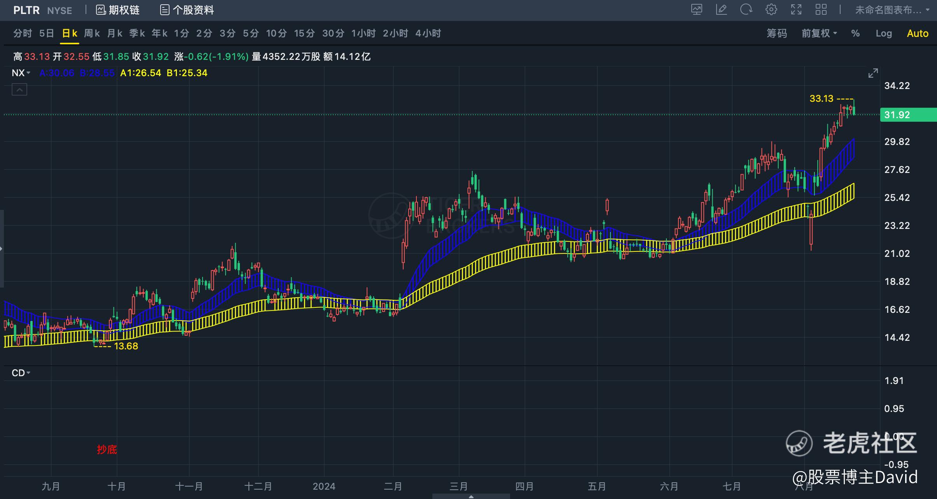
Task: Enter fullscreen chart mode
Action: coord(796,10)
